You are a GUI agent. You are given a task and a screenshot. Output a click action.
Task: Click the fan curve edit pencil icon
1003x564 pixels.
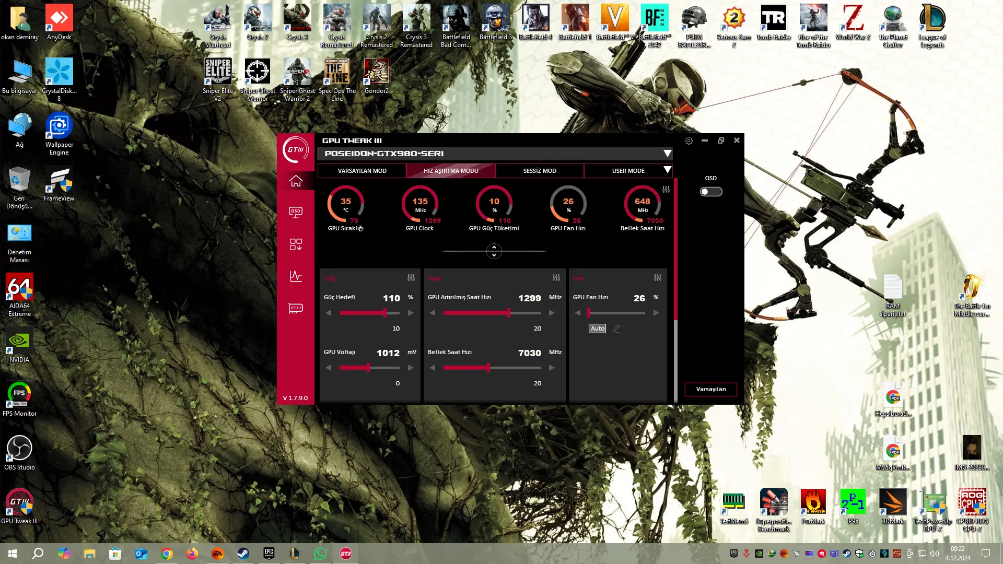pyautogui.click(x=616, y=328)
